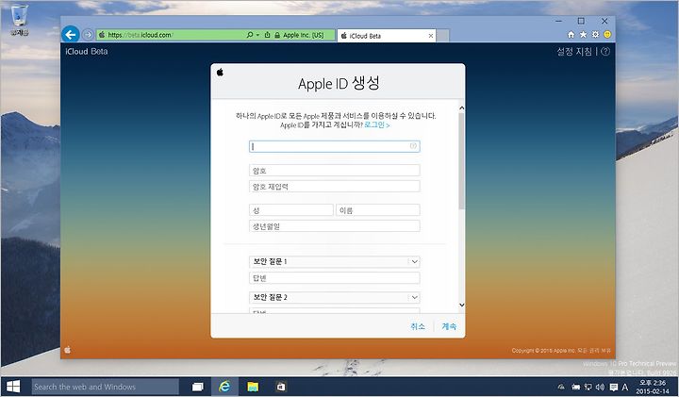Open the notifications action center icon

click(613, 387)
